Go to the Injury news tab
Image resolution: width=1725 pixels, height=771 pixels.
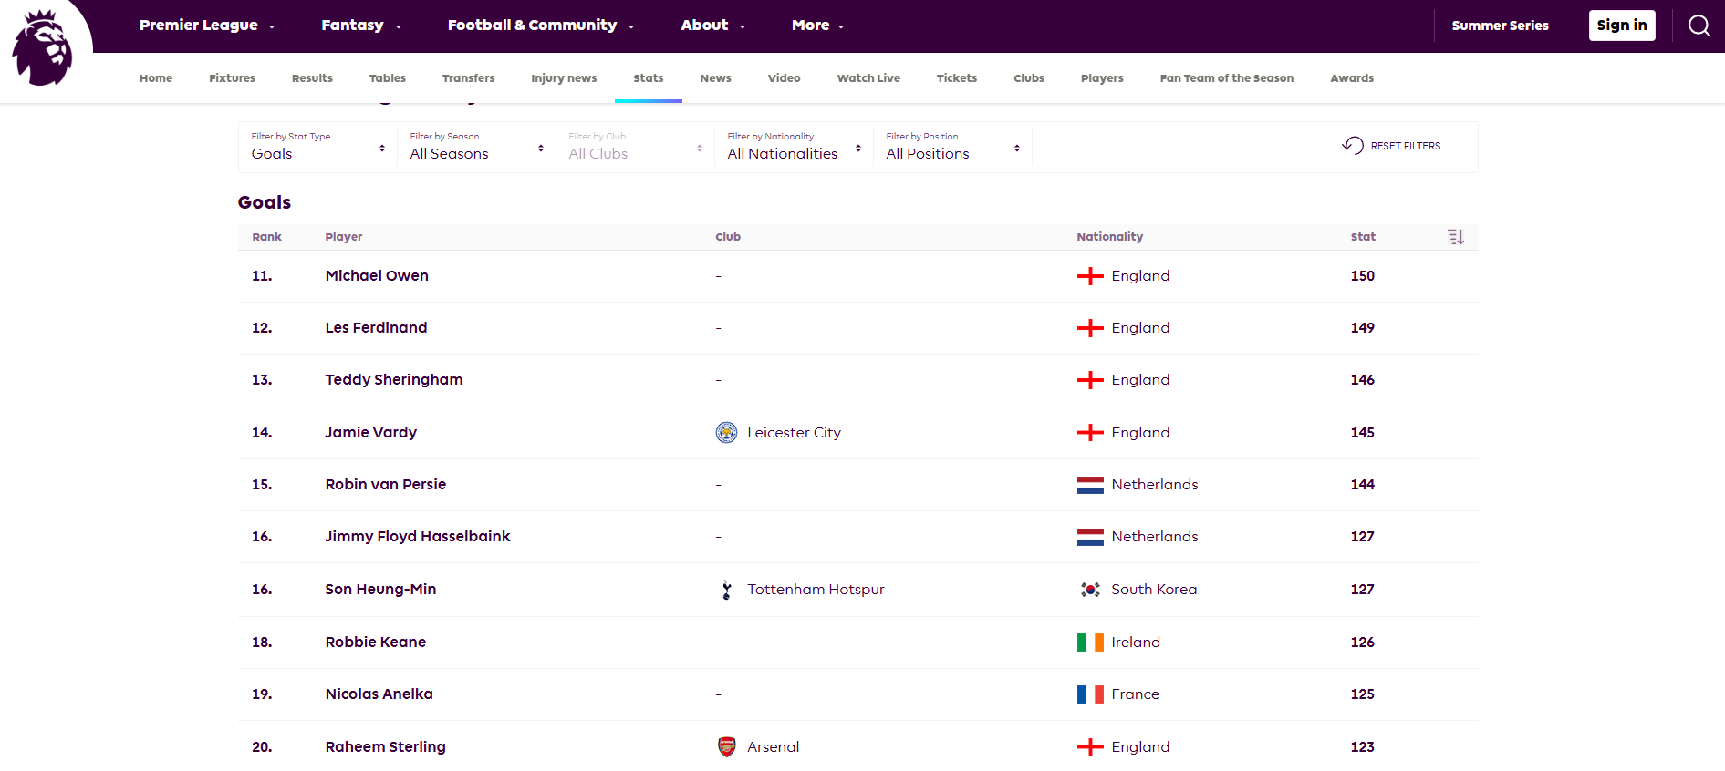point(564,78)
